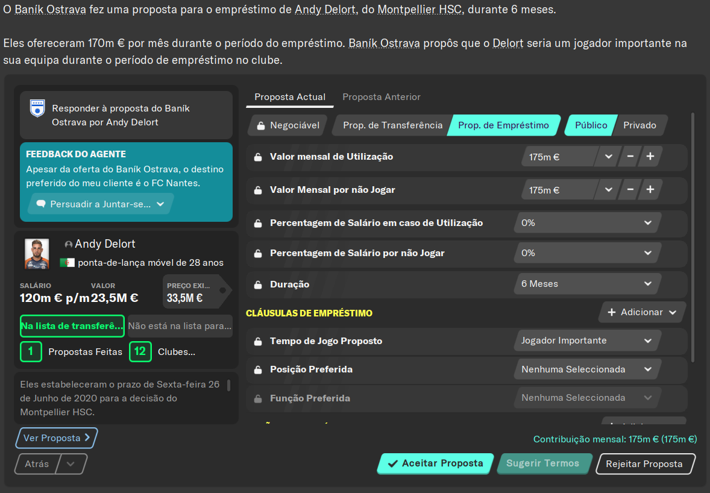The width and height of the screenshot is (710, 493).
Task: Switch to the Proposta Anterior tab
Action: 382,97
